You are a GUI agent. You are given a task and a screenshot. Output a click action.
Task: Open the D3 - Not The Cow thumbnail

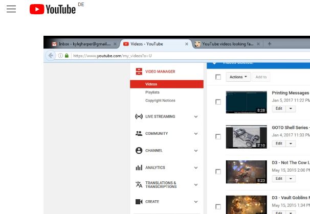247,172
